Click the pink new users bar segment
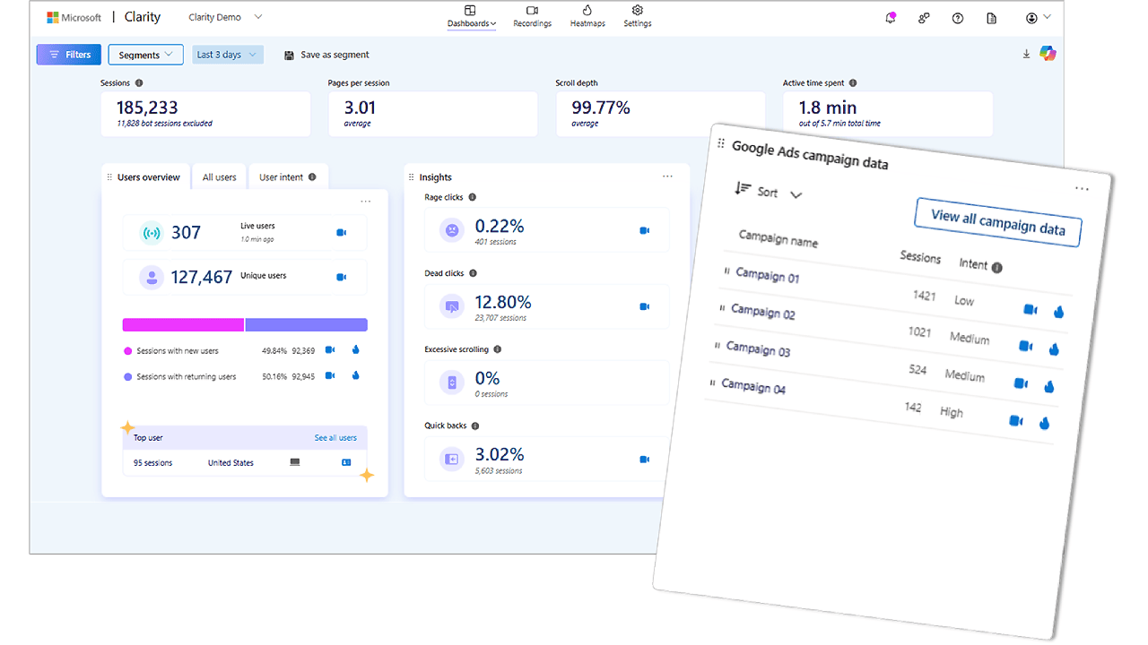 tap(183, 324)
